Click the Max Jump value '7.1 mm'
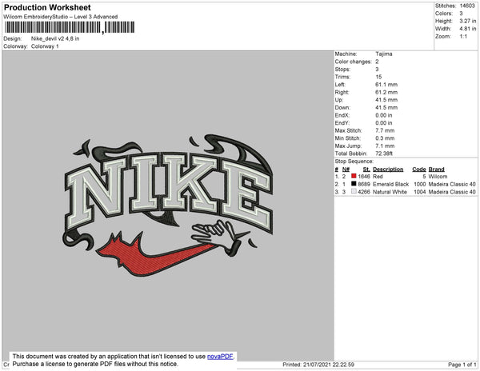 (385, 146)
